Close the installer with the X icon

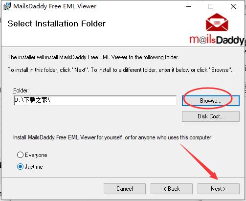click(233, 6)
